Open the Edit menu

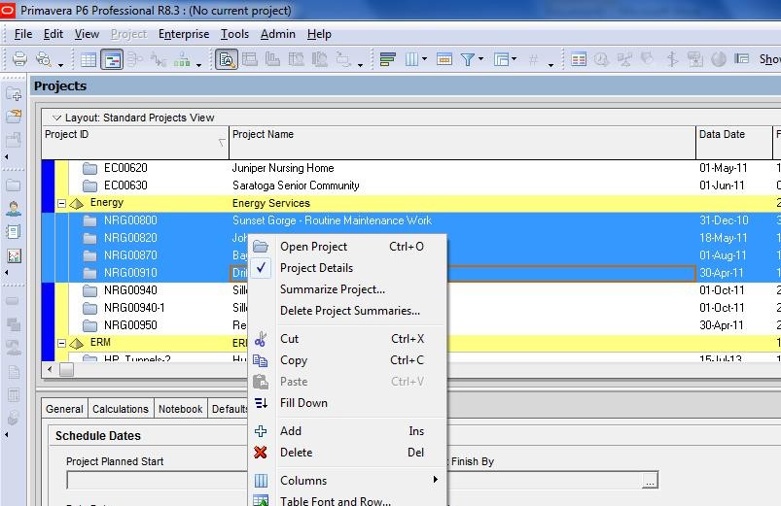point(53,34)
